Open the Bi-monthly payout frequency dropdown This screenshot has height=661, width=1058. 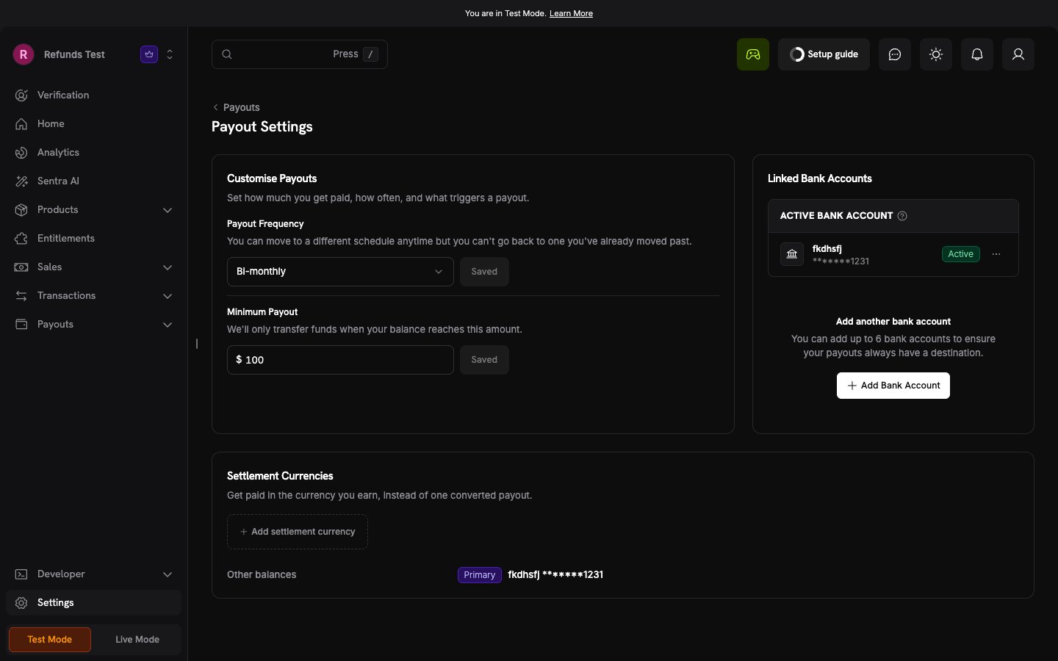pos(340,272)
